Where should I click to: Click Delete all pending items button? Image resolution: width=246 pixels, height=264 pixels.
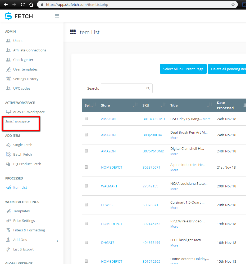[227, 69]
